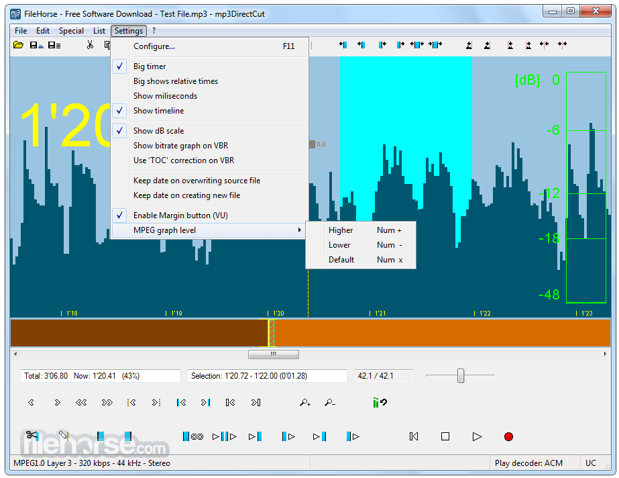Click the green VU margin reset icon
This screenshot has height=478, width=619.
coord(380,403)
